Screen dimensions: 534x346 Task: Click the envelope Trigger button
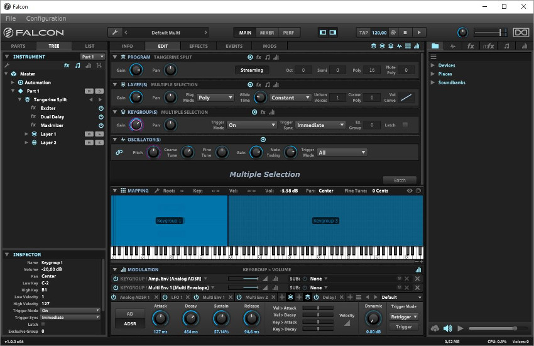(404, 327)
